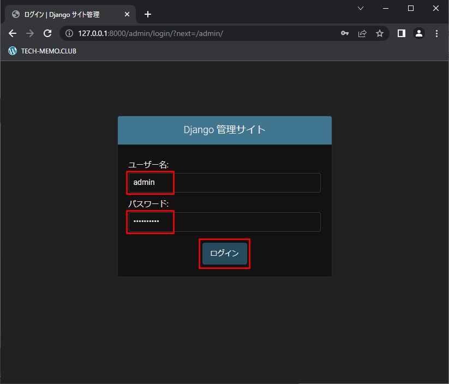This screenshot has height=384, width=449.
Task: Open the TECH-MEMO.CLUB bookmark
Action: click(x=43, y=51)
